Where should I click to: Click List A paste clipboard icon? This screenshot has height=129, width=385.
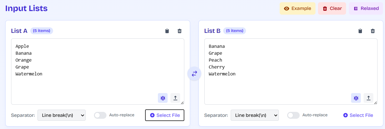pos(167,31)
